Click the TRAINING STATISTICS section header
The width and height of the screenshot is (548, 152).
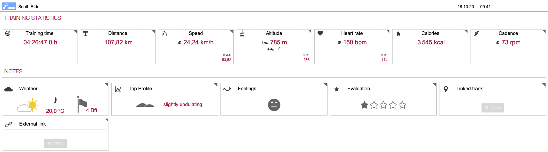click(x=33, y=18)
